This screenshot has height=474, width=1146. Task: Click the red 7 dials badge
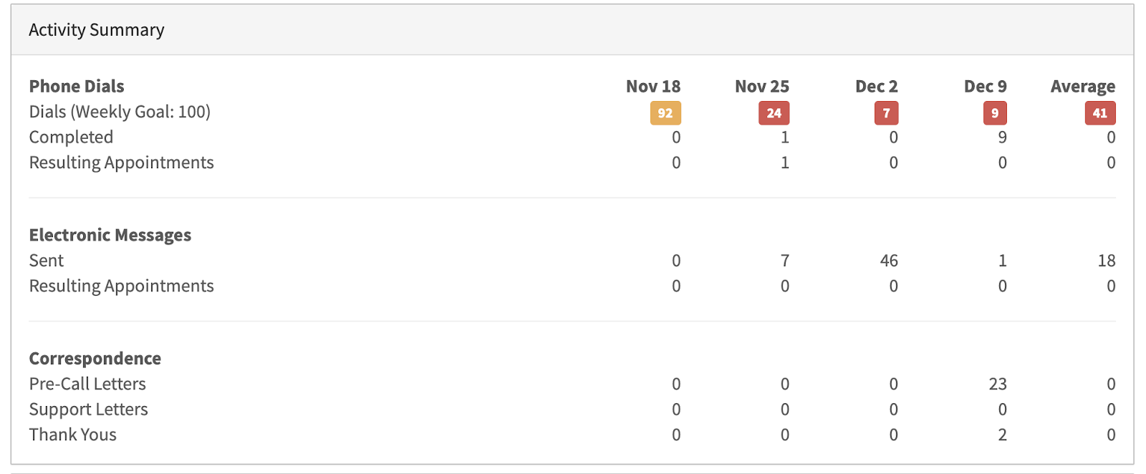tap(887, 113)
